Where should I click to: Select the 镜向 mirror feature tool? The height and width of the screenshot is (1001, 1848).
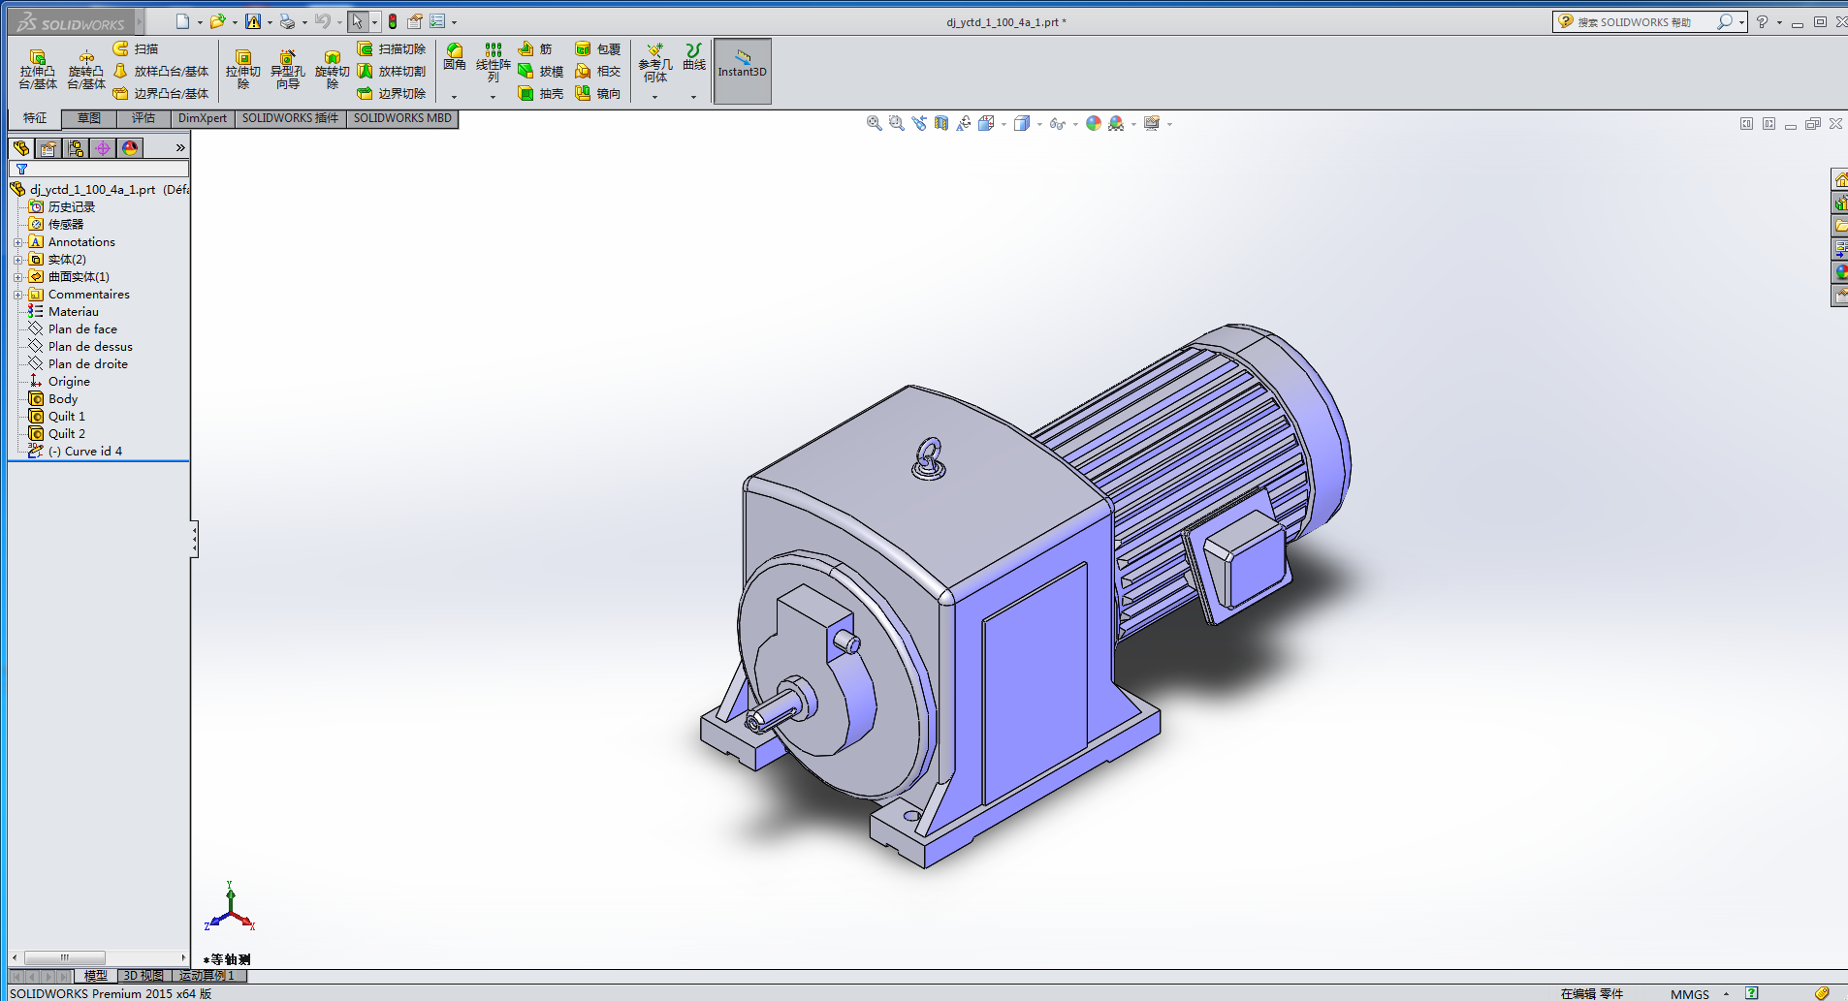(x=597, y=94)
